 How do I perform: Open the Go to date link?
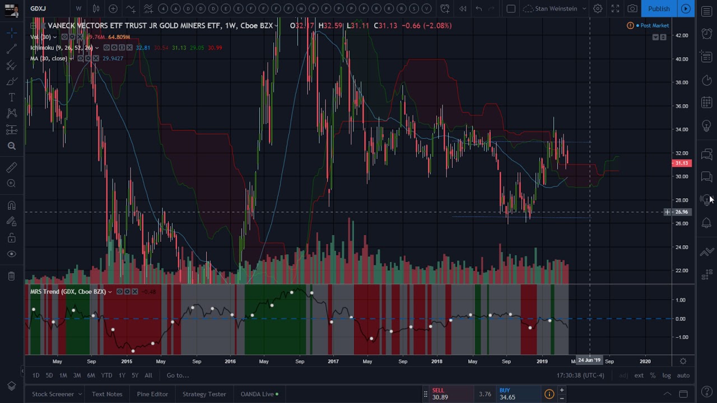[x=178, y=376]
